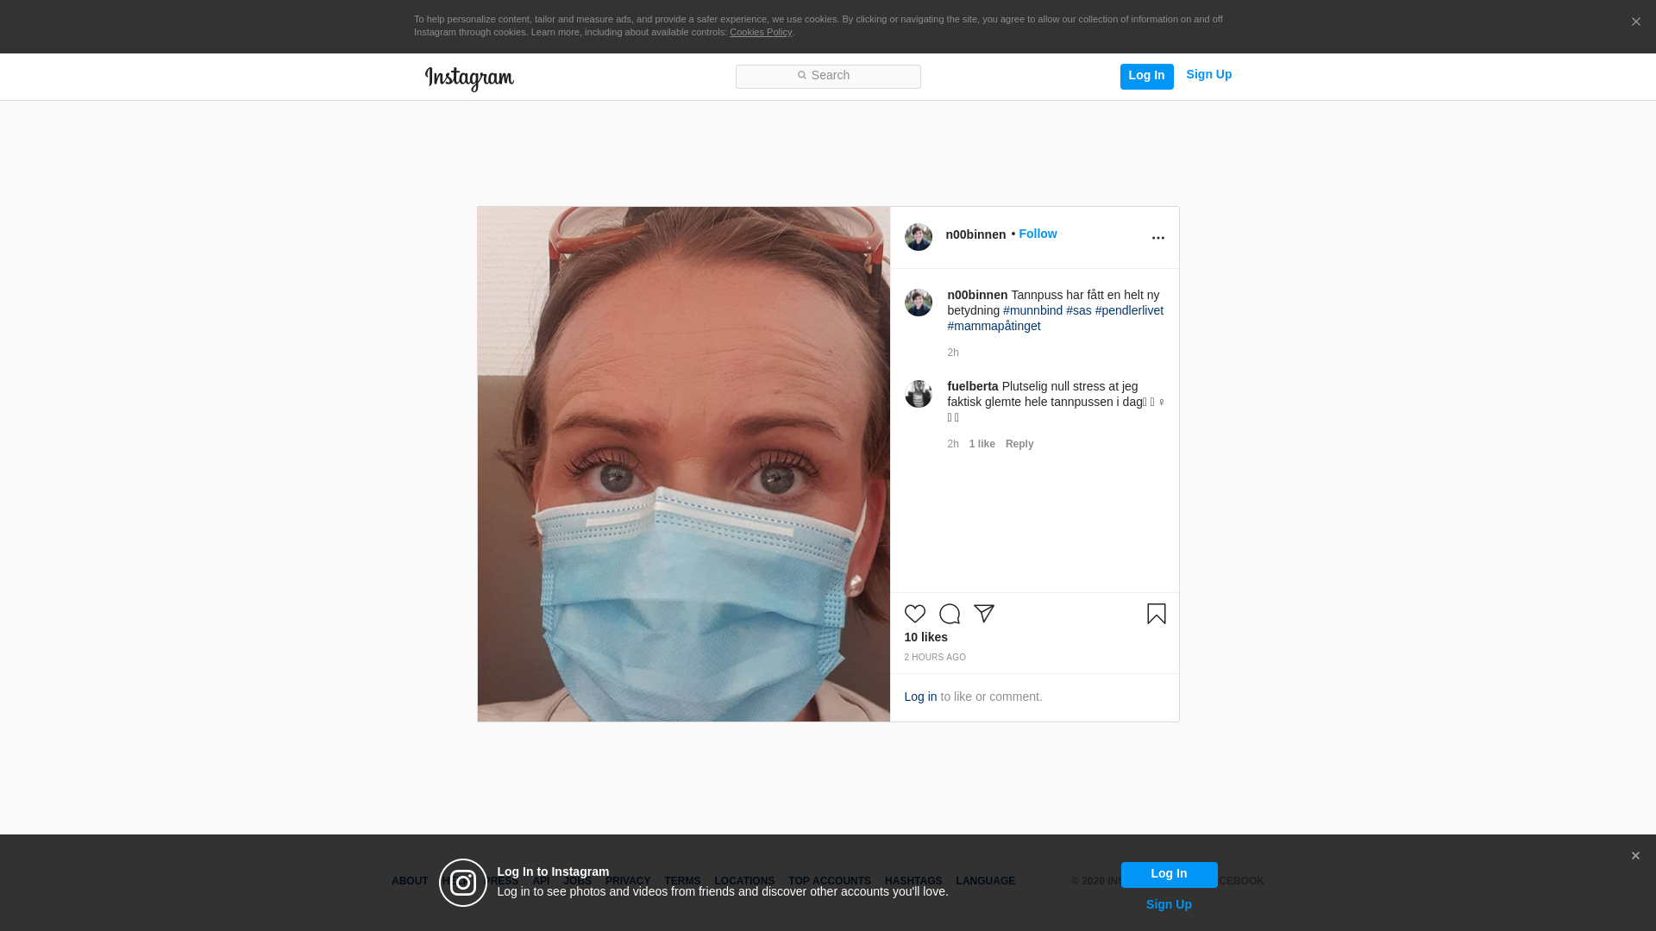Screen dimensions: 1656x931
Task: Click the LANGUAGE footer option
Action: tap(985, 881)
